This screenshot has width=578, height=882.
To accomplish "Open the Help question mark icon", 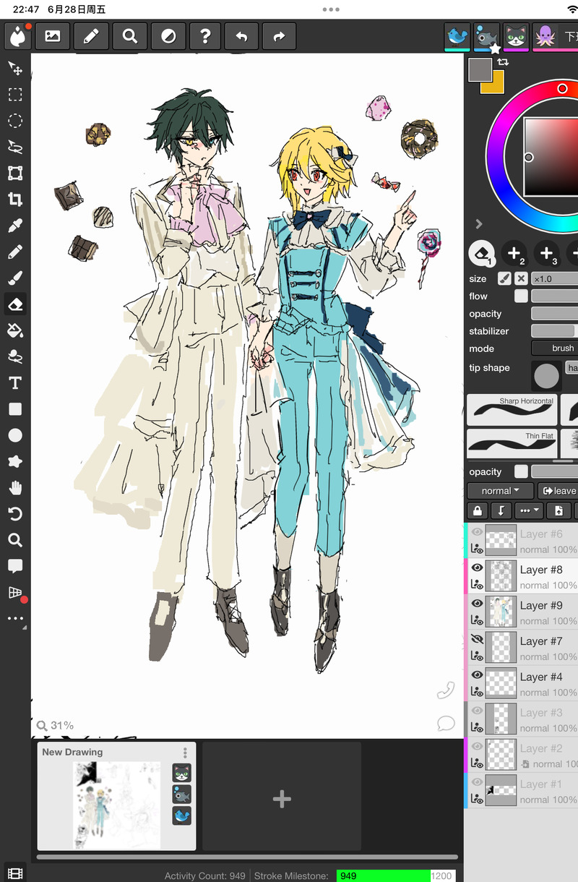I will pos(205,35).
